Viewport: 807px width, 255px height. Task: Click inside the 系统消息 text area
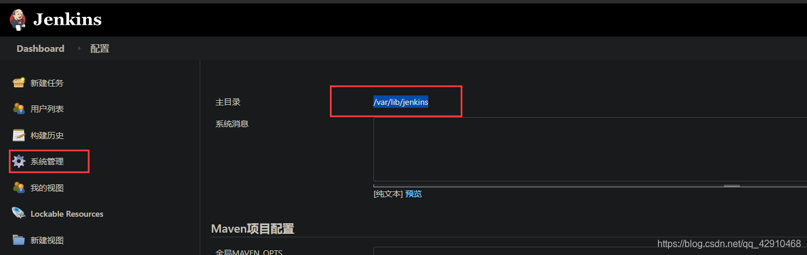pos(590,149)
